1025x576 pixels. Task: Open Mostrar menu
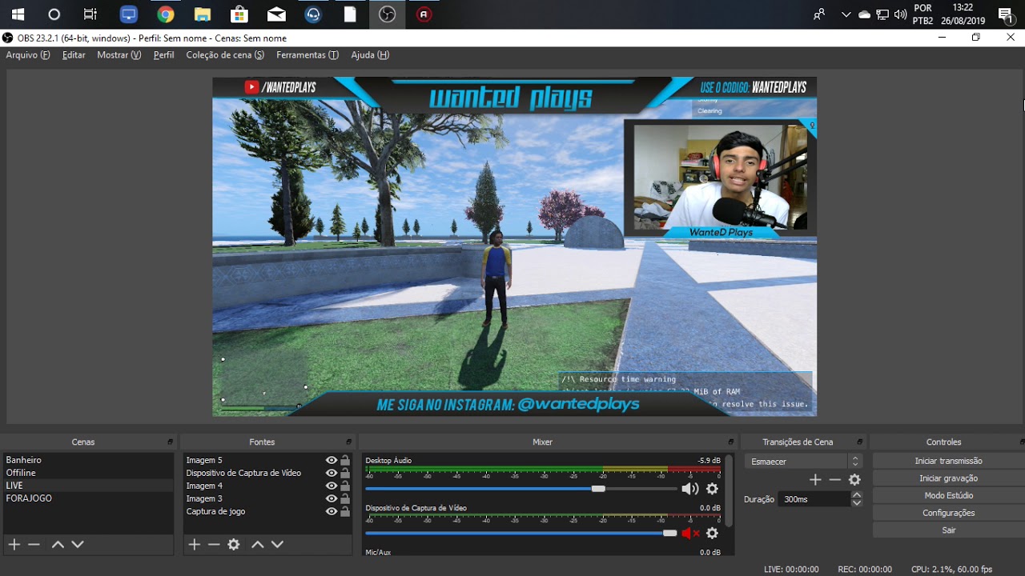(119, 55)
